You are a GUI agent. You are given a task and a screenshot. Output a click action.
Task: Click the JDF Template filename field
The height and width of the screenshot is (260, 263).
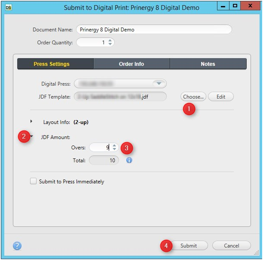(x=120, y=96)
